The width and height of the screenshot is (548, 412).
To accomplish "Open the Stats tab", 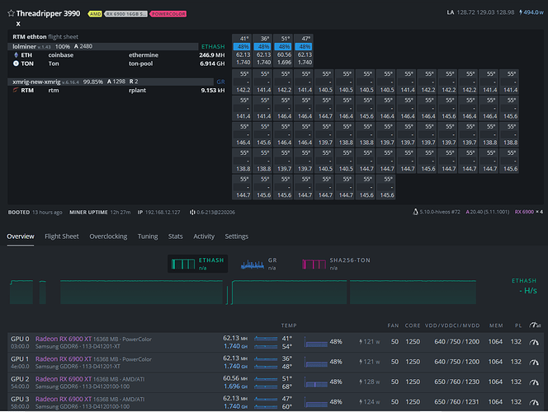I will [x=176, y=236].
